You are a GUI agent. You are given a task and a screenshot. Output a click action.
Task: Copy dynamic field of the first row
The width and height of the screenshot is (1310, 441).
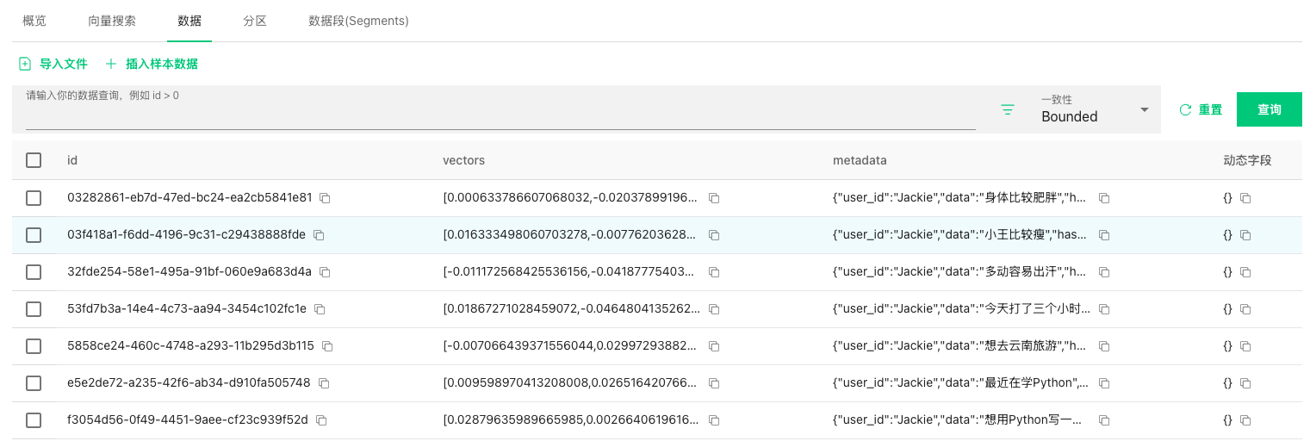tap(1245, 198)
